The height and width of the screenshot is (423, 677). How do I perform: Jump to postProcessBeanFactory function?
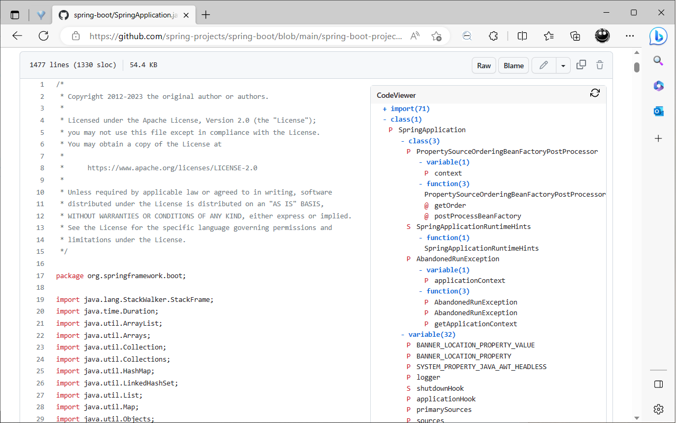point(478,216)
